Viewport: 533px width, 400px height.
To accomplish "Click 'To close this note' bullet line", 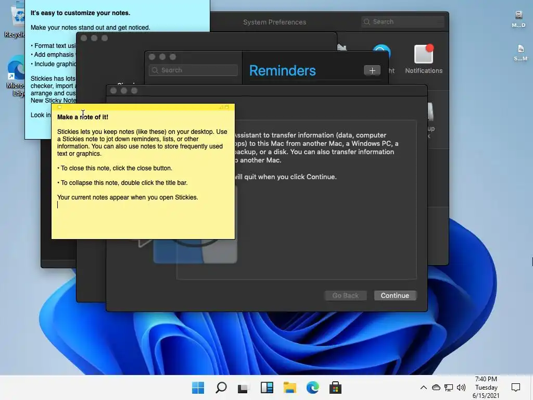I will click(x=115, y=168).
